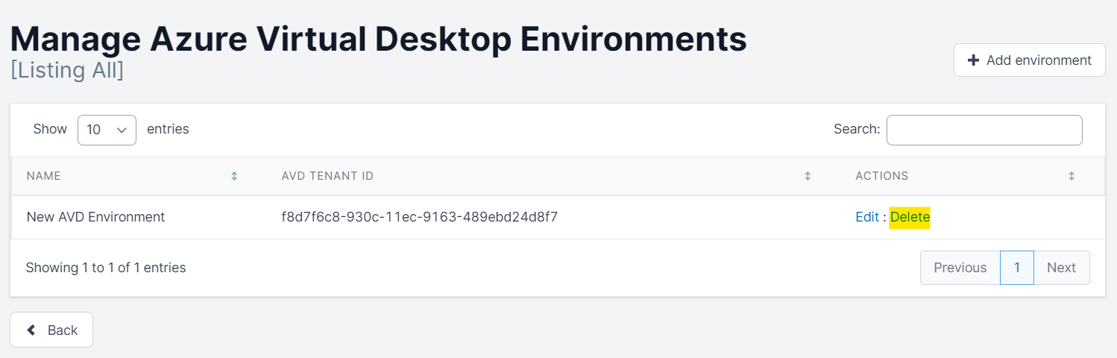Select page 1 in pagination
1117x358 pixels.
[1016, 268]
